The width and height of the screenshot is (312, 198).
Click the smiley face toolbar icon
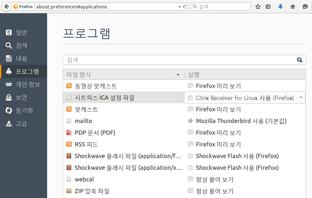[x=305, y=6]
